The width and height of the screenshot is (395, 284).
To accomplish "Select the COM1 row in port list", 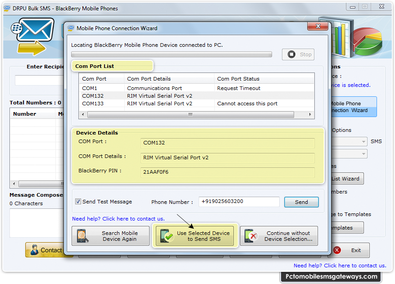I will pos(196,88).
